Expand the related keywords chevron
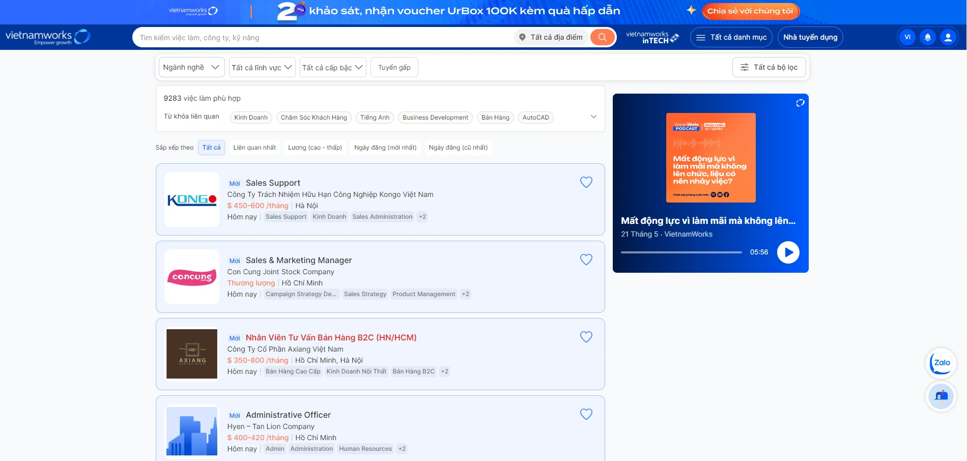The width and height of the screenshot is (967, 461). pyautogui.click(x=593, y=117)
